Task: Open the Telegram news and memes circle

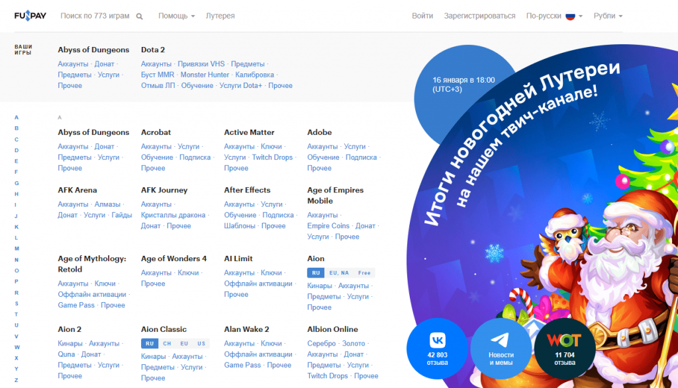Action: (x=501, y=348)
